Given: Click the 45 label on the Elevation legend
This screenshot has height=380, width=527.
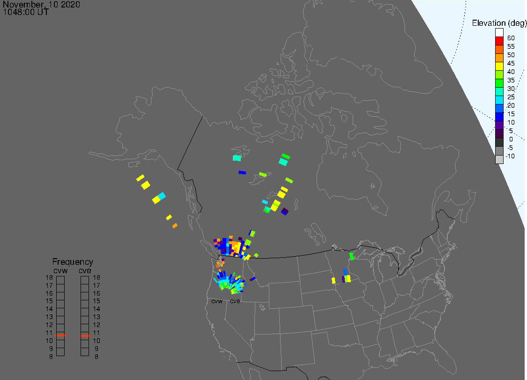Looking at the screenshot, I should click(x=511, y=63).
